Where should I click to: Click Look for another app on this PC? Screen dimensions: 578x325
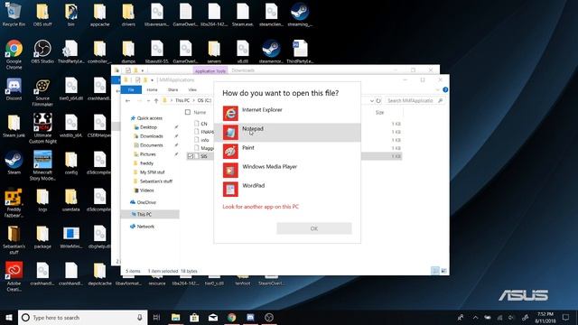(261, 207)
